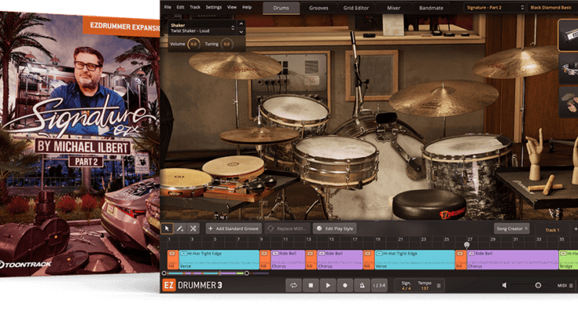Open the Black Diamond Basic preset dropdown

[551, 7]
